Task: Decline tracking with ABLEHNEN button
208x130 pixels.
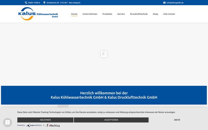Action: pos(45,120)
